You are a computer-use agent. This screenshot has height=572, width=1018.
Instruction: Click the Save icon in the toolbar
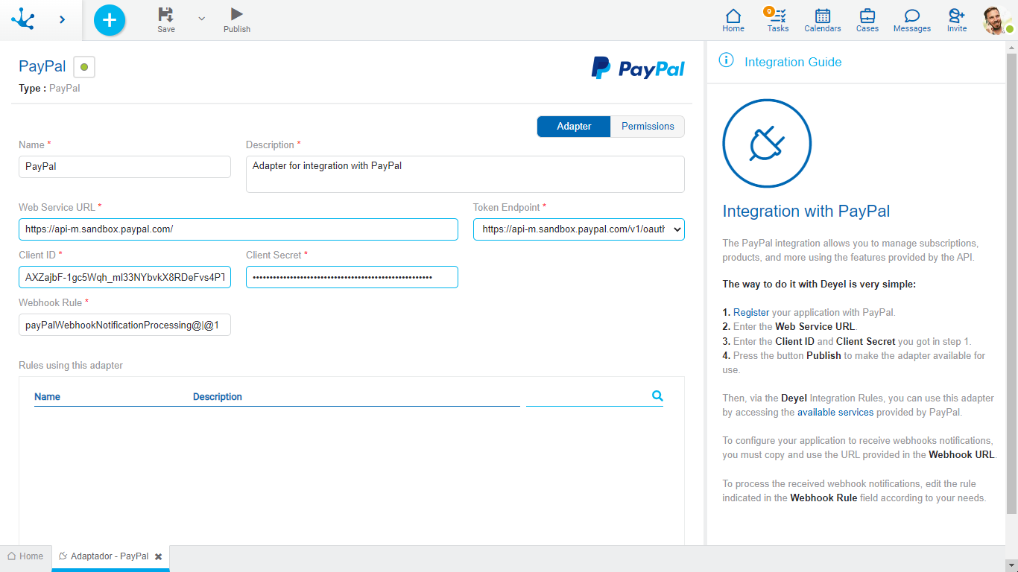165,20
